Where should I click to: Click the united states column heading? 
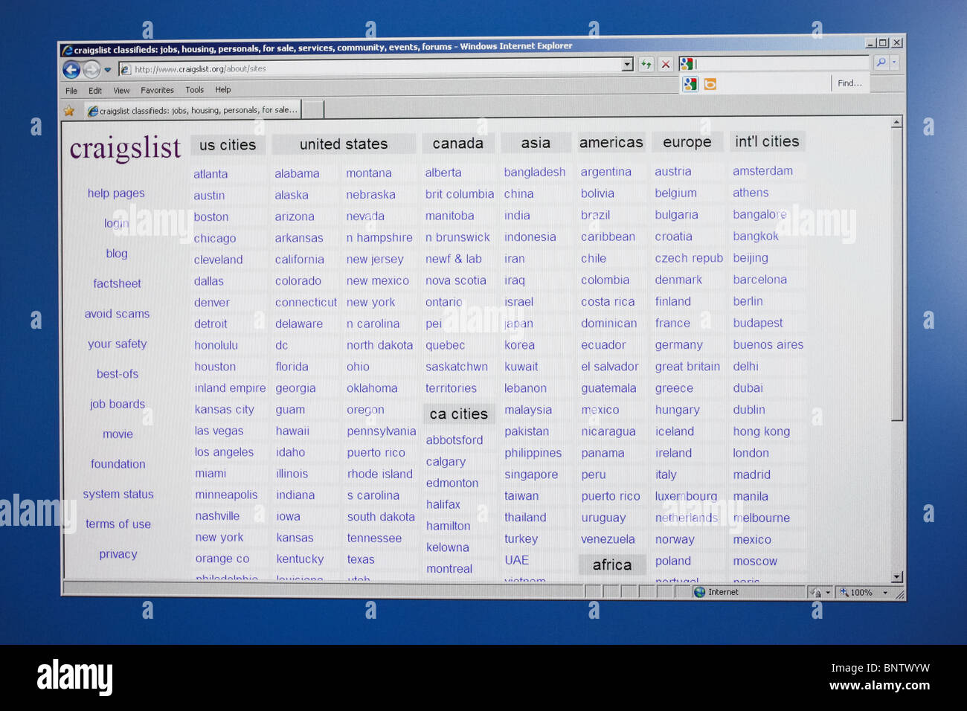pos(344,144)
